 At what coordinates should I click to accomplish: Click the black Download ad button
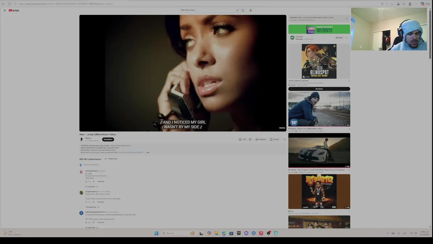pyautogui.click(x=319, y=89)
